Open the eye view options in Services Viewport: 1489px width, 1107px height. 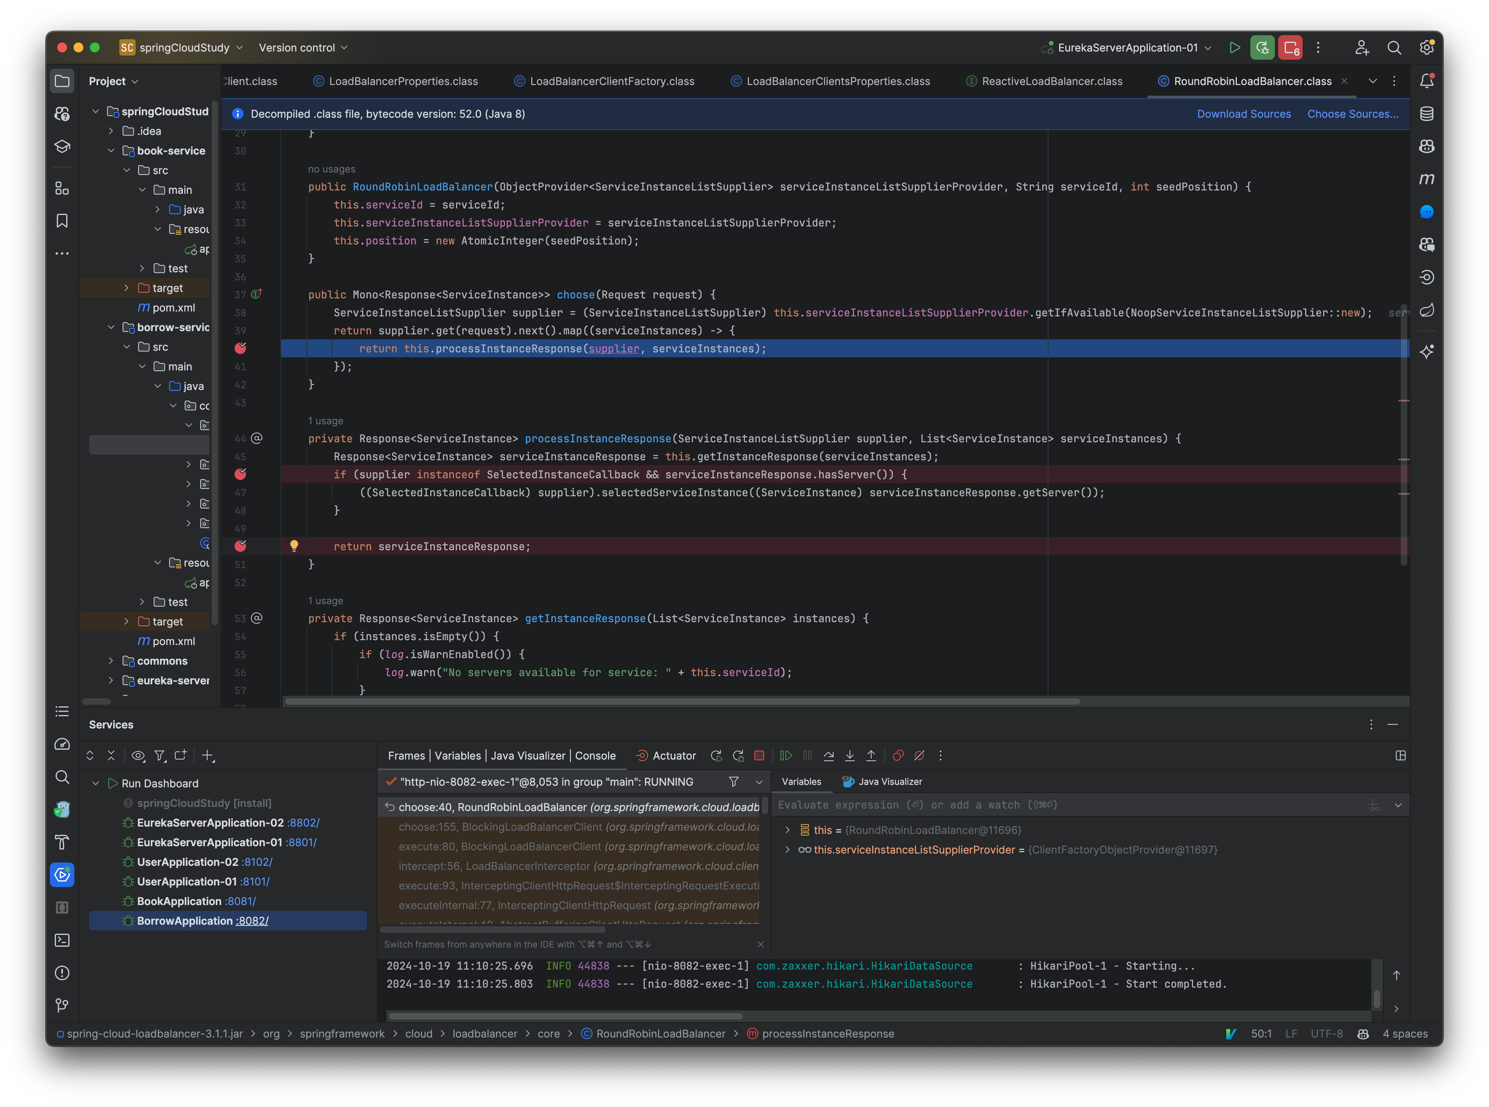139,755
